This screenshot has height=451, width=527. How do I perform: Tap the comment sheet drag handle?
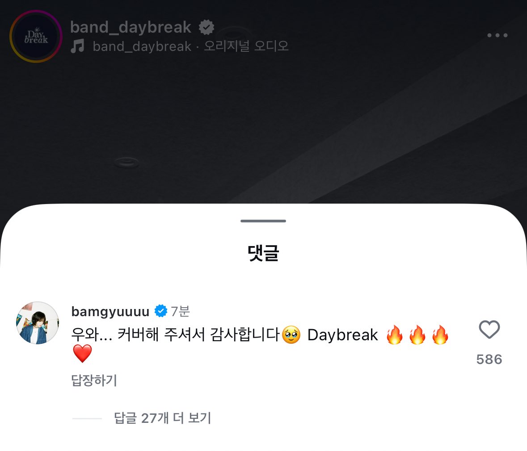(263, 221)
